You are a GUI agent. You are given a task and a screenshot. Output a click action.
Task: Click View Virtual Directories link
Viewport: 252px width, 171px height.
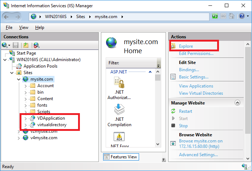(x=201, y=93)
